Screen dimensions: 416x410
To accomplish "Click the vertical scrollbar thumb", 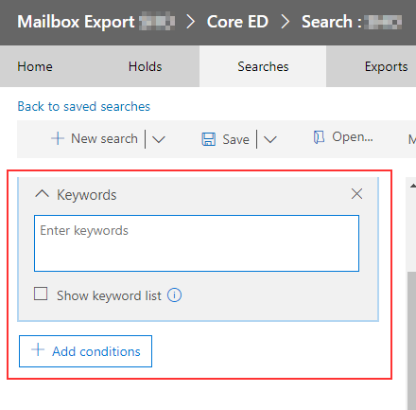I will (411, 341).
